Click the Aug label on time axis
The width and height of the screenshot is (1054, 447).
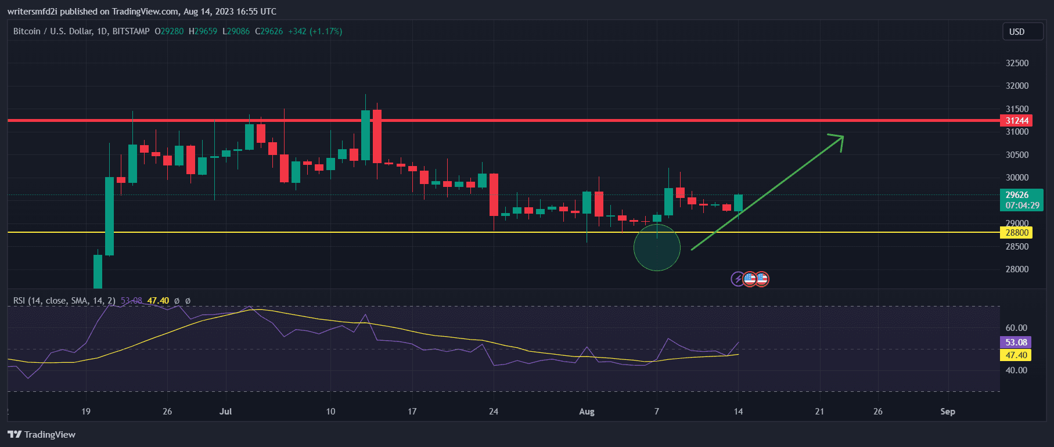coord(587,412)
